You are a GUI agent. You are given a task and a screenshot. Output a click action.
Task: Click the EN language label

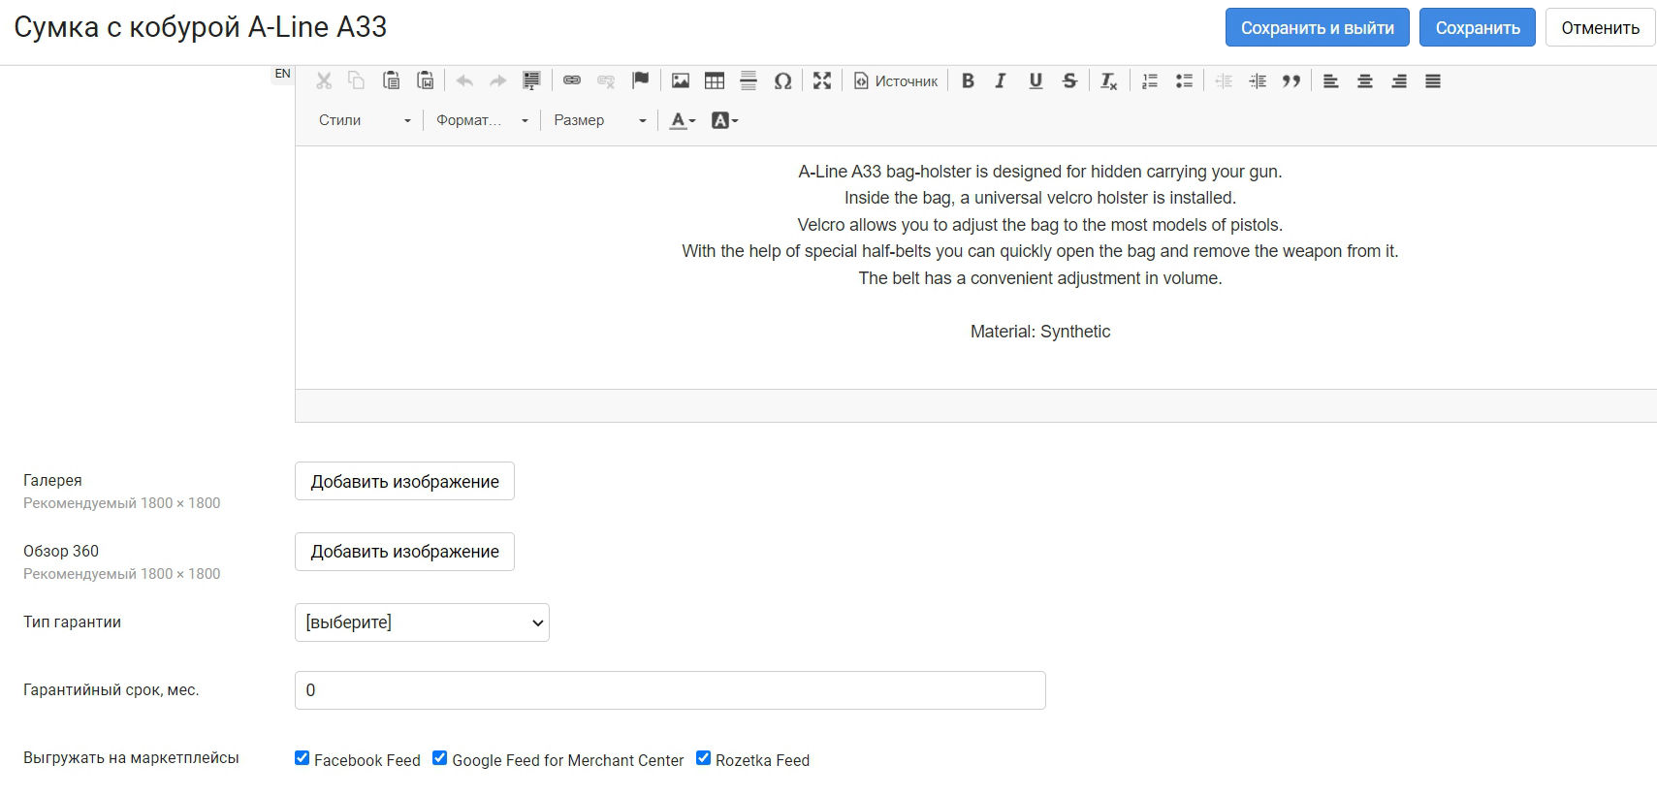(282, 74)
